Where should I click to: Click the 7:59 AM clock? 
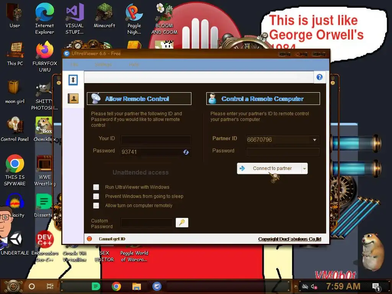point(343,286)
